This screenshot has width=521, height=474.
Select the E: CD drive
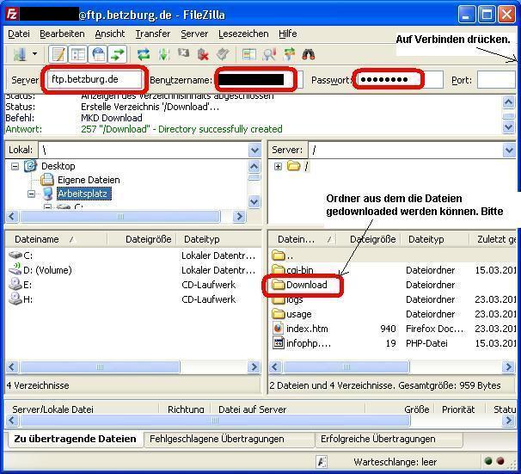tap(21, 285)
